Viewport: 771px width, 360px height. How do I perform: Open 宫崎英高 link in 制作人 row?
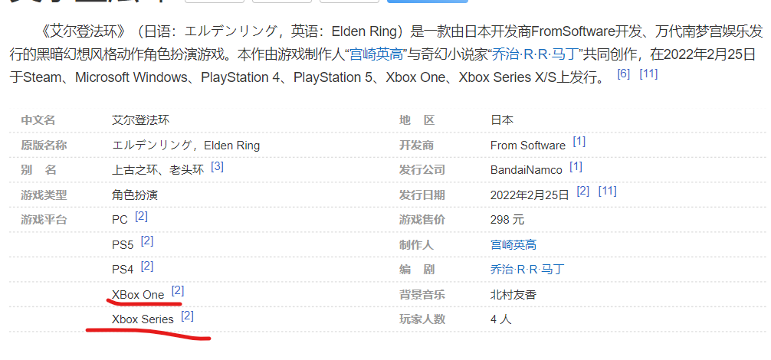coord(513,245)
